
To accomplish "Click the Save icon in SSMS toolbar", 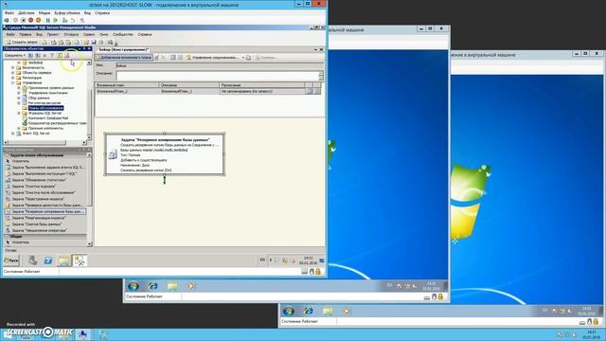I will click(x=94, y=42).
